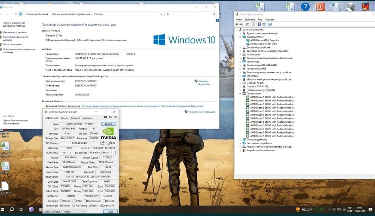375x216 pixels.
Task: Collapse the Видеоадаптеры node
Action: (240, 37)
